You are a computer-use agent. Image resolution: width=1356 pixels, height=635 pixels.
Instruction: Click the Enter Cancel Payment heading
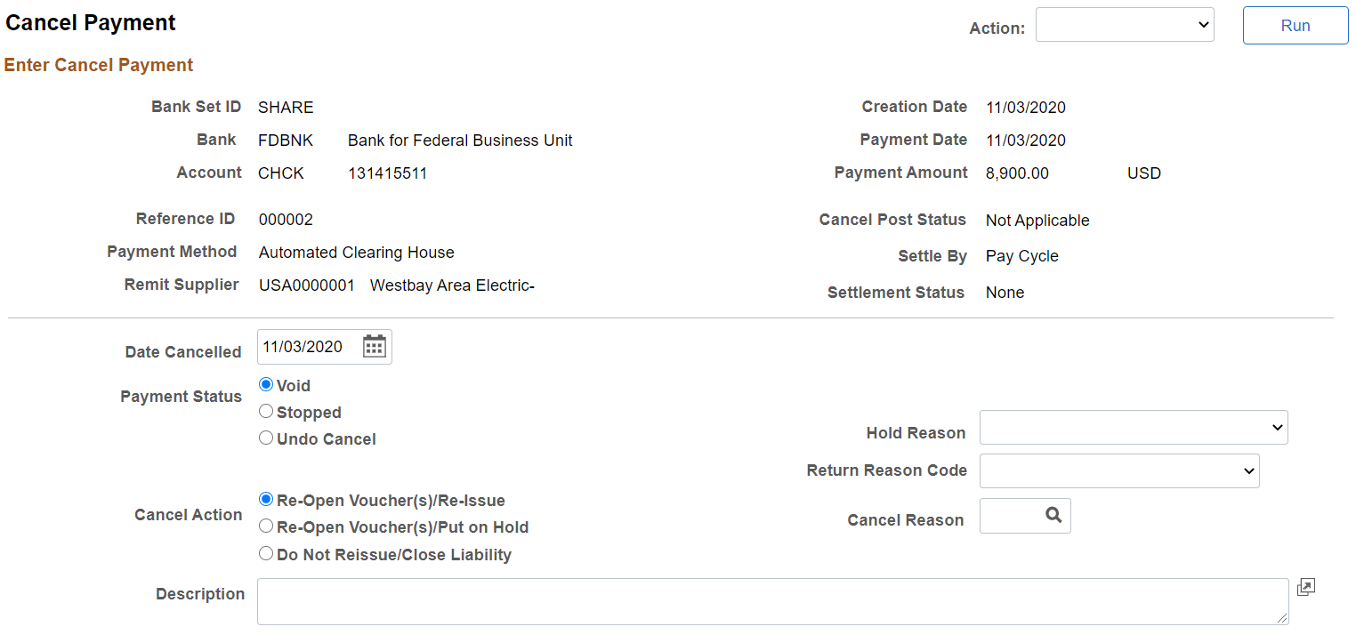[x=98, y=64]
